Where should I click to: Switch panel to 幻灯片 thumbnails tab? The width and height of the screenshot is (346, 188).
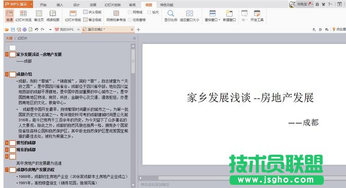tap(22, 38)
